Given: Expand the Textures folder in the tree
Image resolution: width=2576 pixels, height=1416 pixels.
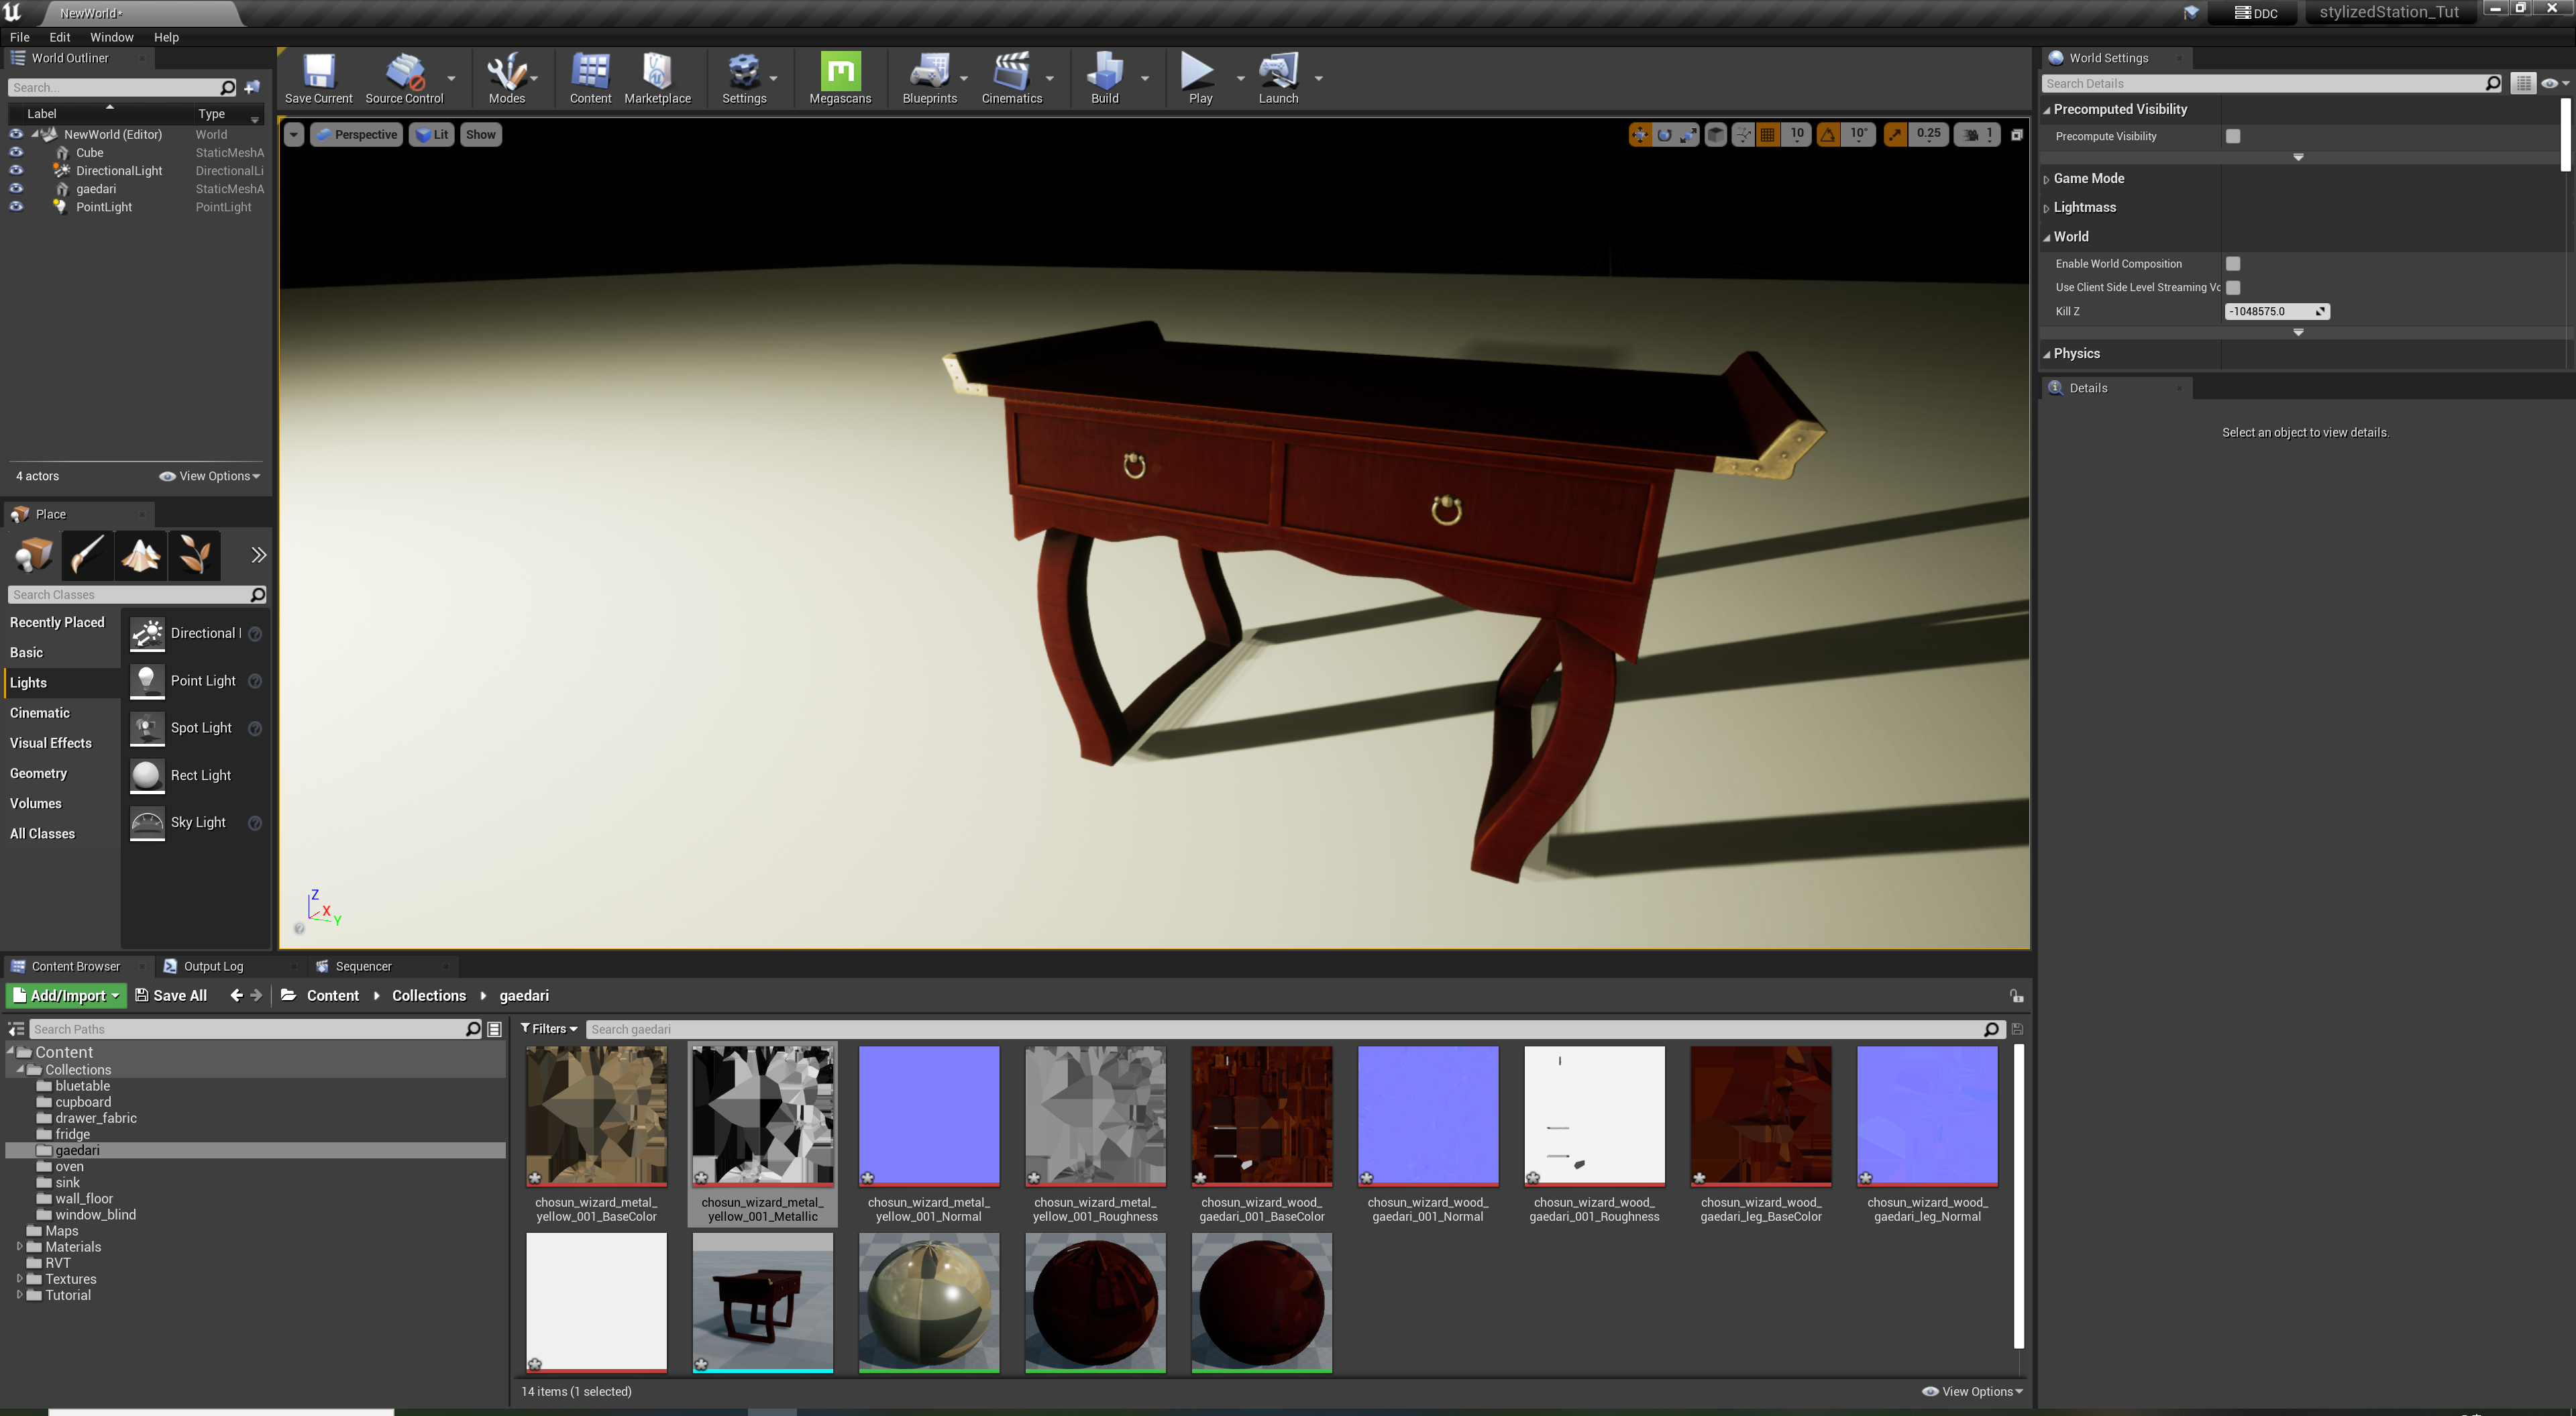Looking at the screenshot, I should (19, 1279).
